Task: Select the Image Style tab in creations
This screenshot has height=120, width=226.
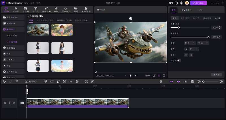Action: 81,21
